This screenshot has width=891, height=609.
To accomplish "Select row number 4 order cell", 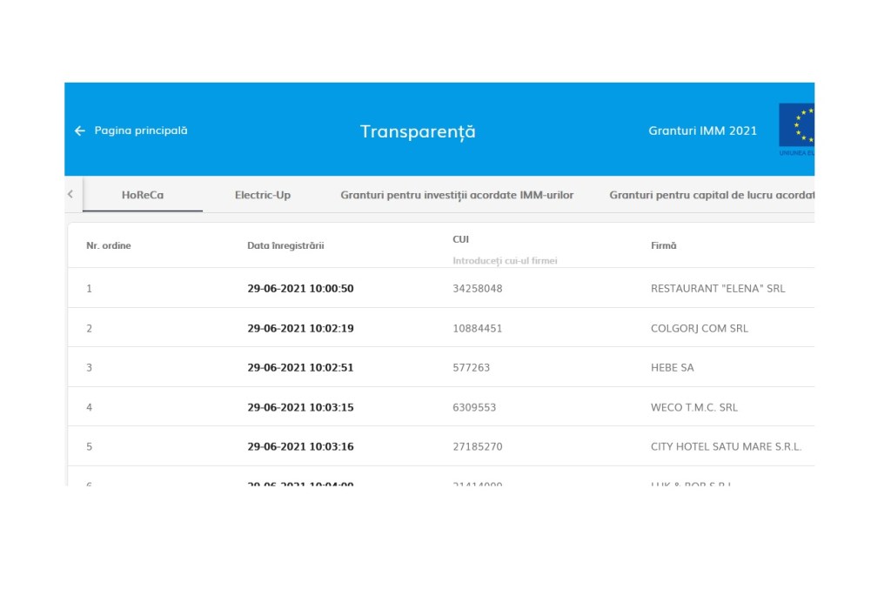I will 90,407.
